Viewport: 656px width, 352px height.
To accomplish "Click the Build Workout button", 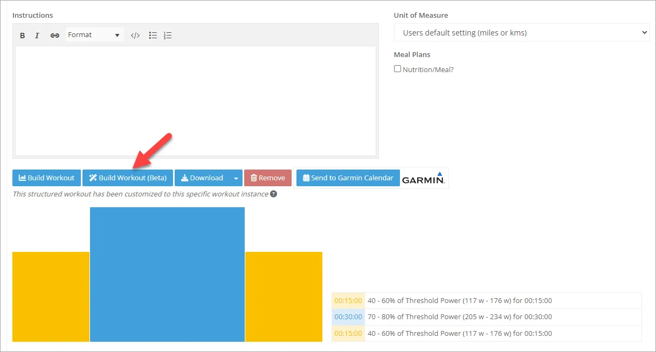I will coord(47,178).
